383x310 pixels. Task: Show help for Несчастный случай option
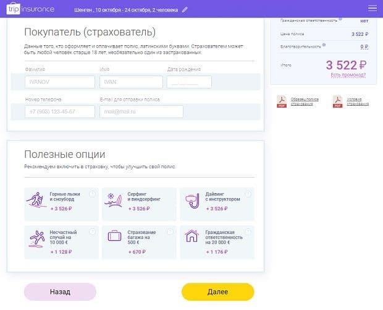tap(92, 231)
